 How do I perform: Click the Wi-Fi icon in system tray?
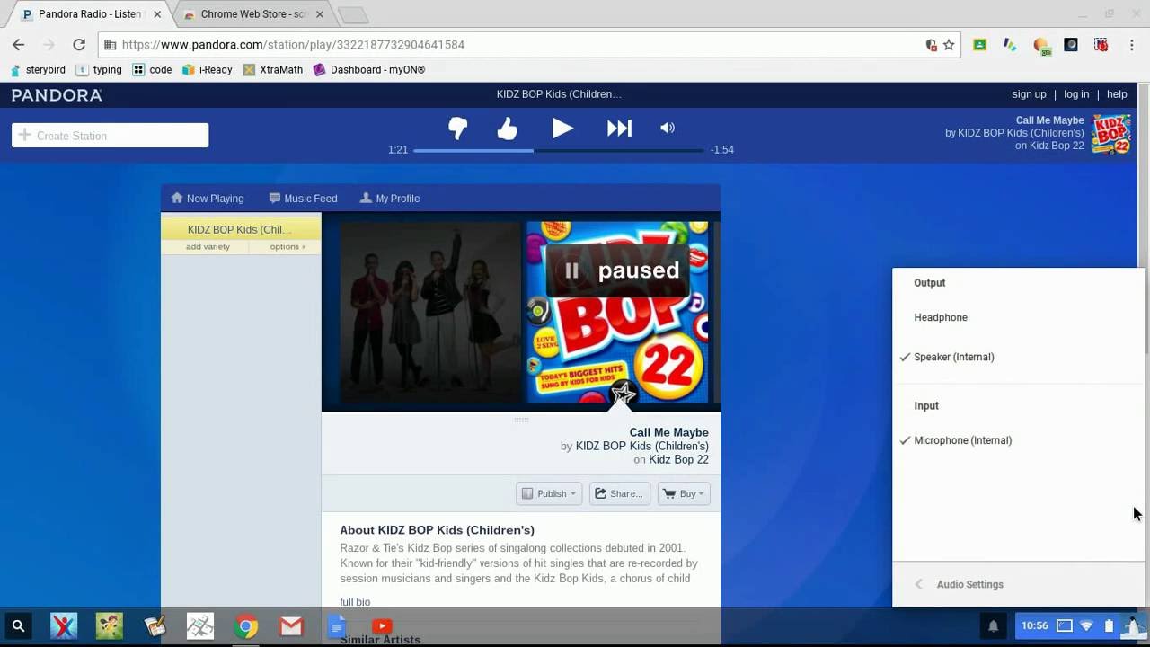[x=1087, y=625]
